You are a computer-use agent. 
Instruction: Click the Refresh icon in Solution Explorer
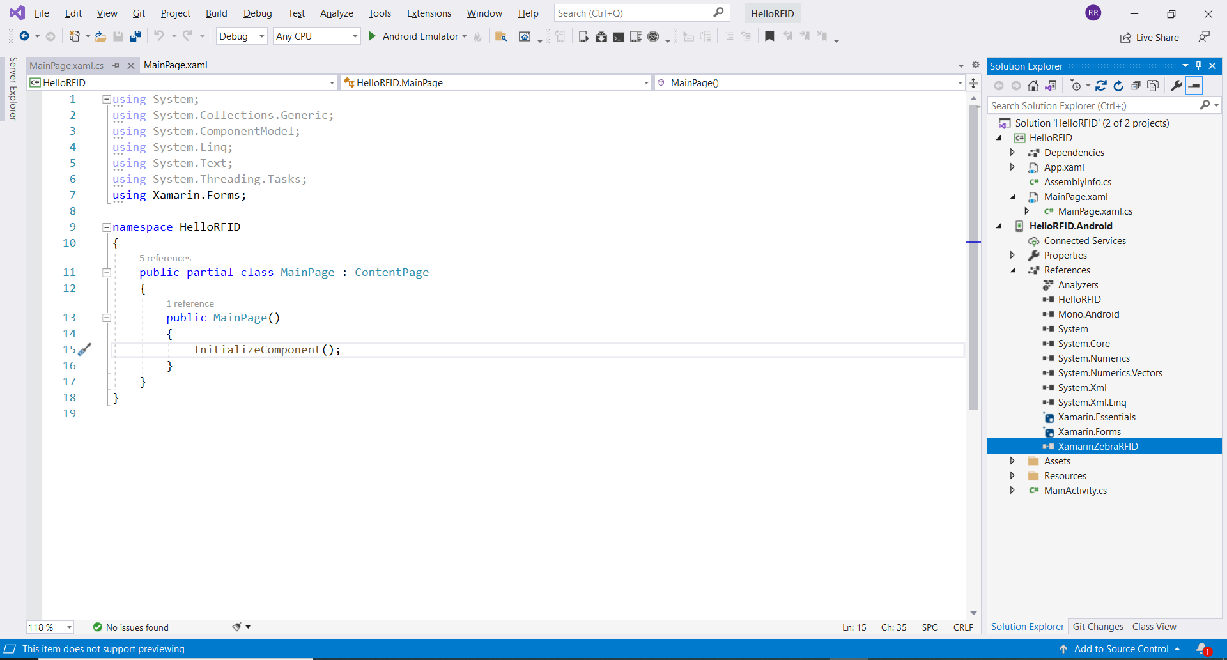[1118, 86]
